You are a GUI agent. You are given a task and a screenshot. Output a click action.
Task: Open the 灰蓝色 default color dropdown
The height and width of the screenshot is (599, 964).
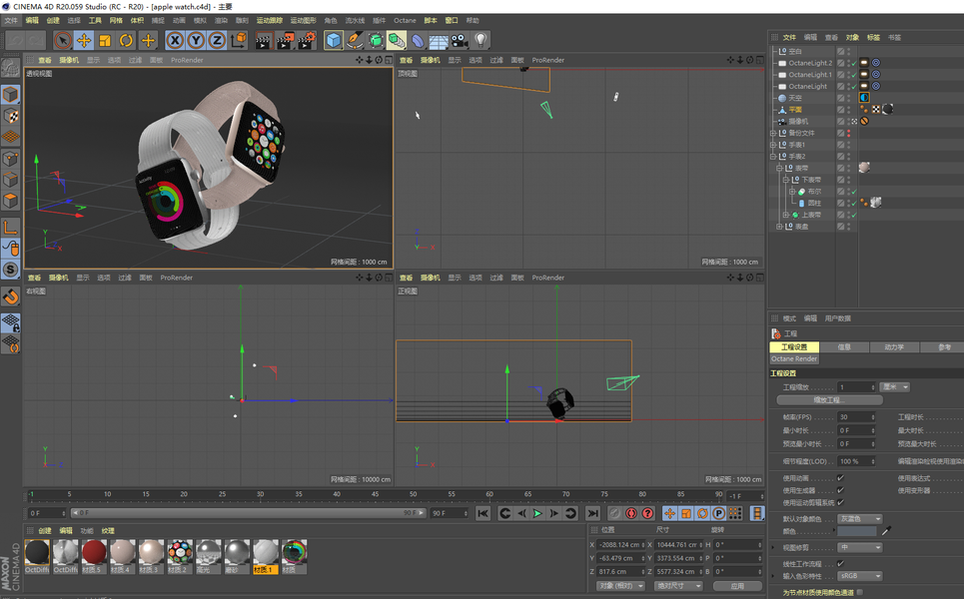pos(860,519)
